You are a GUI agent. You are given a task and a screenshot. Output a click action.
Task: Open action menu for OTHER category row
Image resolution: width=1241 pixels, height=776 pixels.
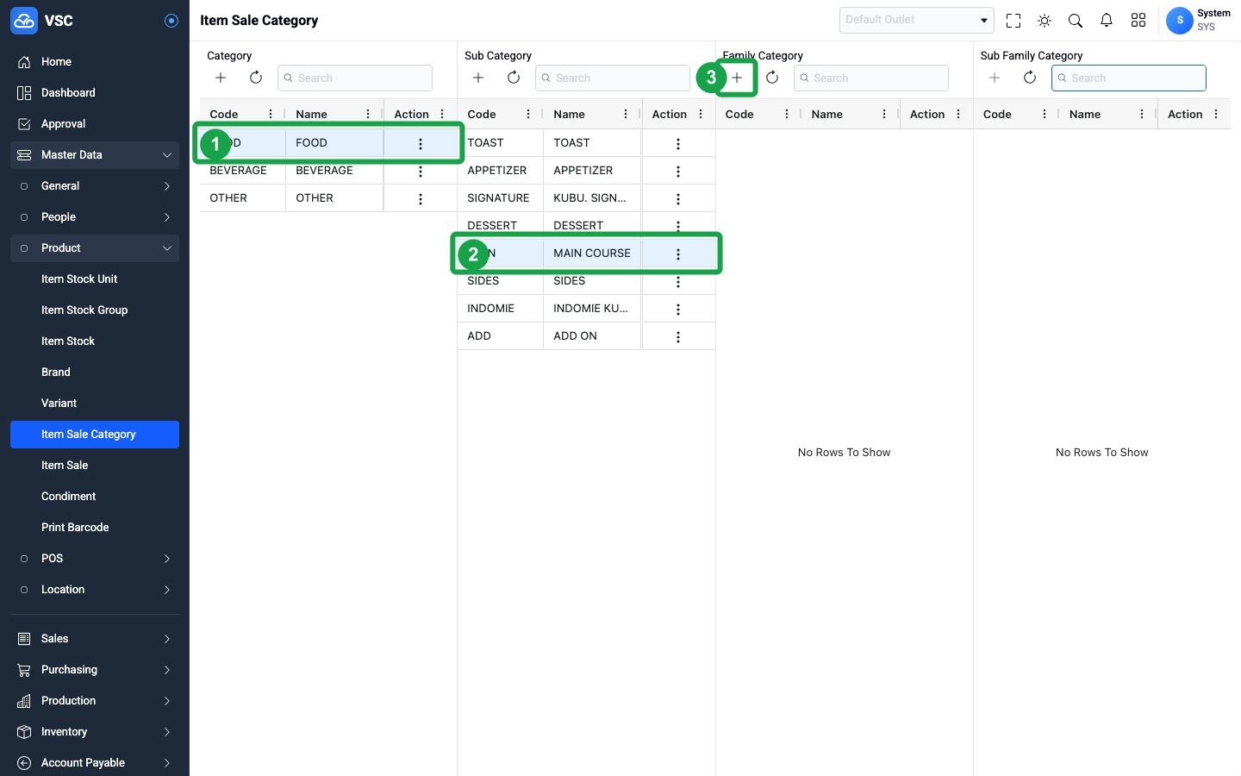point(421,199)
